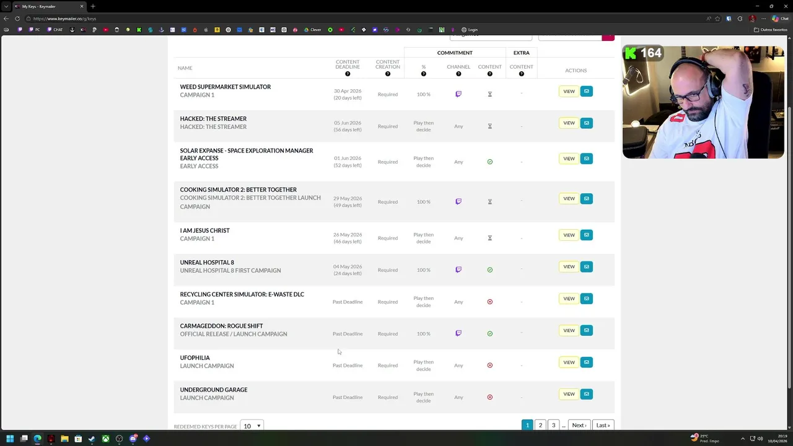Jump to Last page of keys
This screenshot has width=793, height=446.
tap(603, 425)
